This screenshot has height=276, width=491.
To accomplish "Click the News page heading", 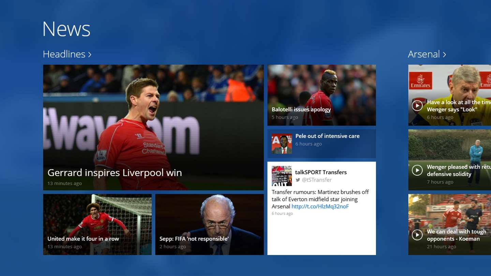I will [66, 29].
